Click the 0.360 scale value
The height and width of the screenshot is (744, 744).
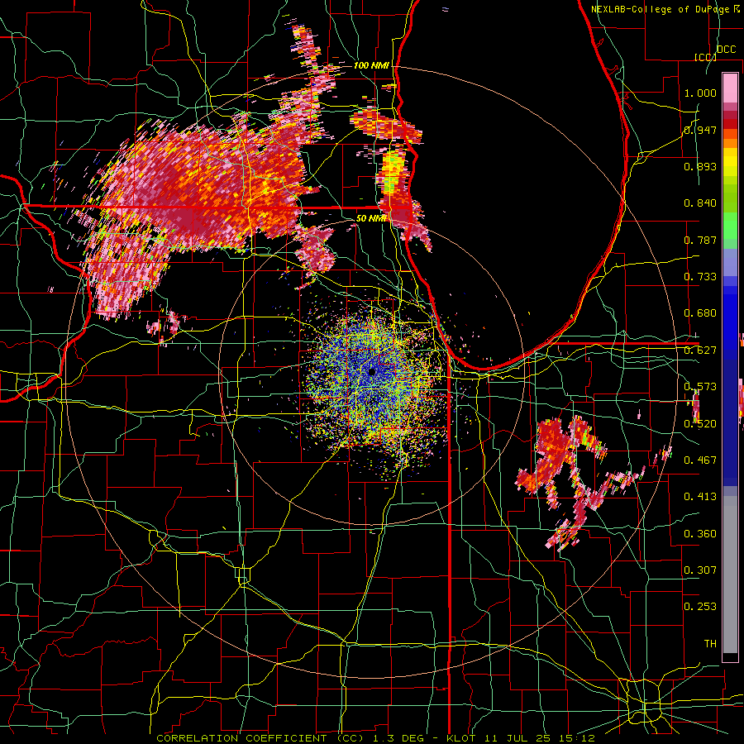(x=700, y=534)
